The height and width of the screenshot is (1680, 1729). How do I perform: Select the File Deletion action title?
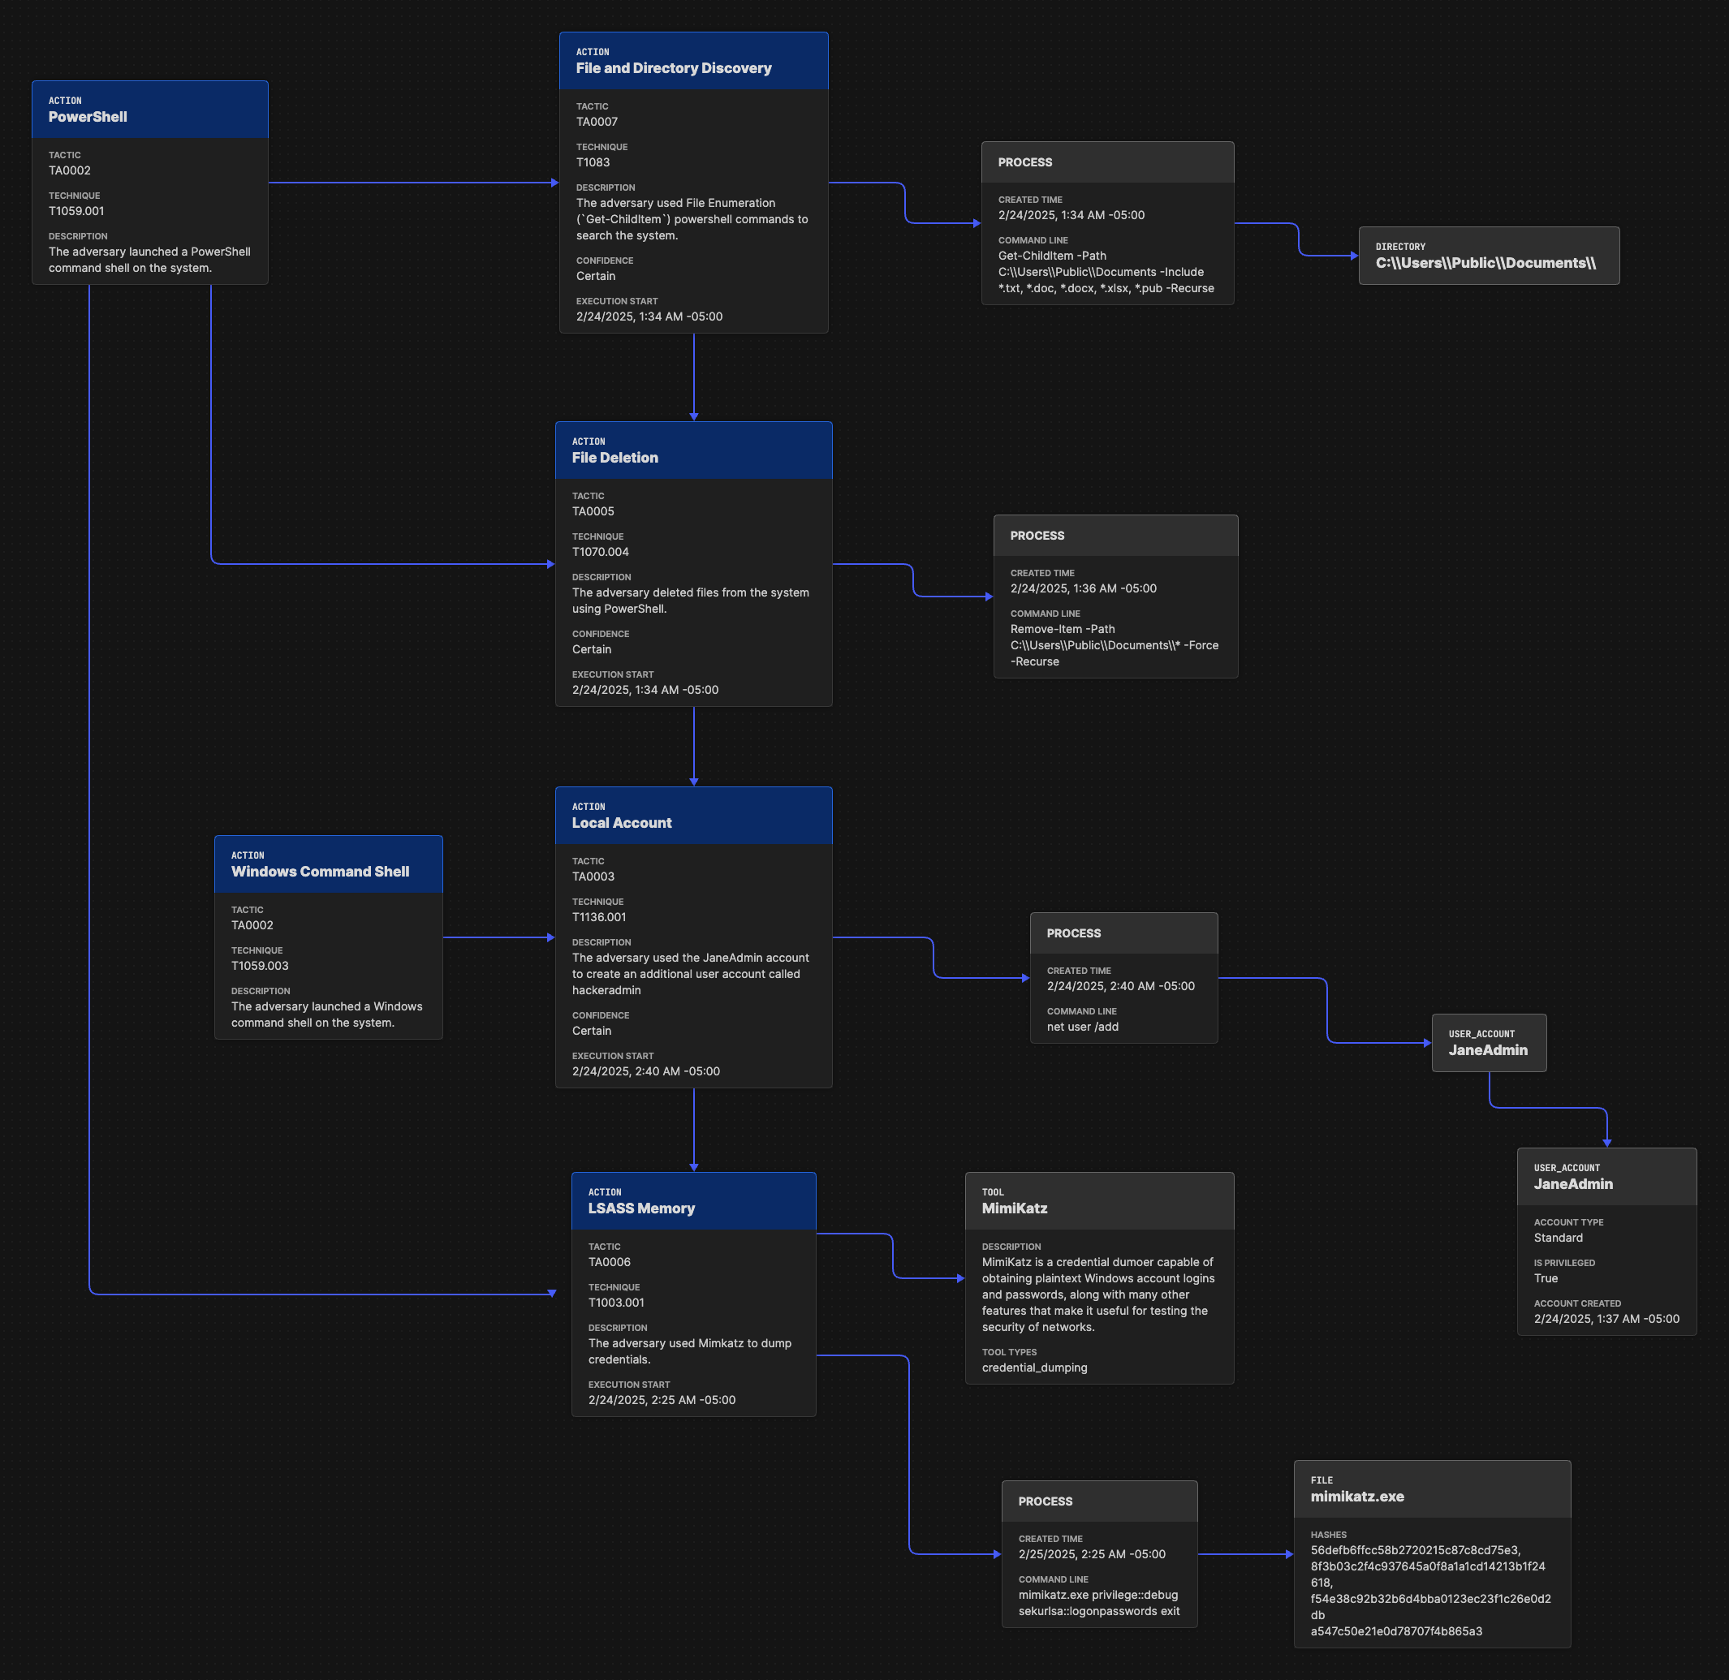click(615, 458)
